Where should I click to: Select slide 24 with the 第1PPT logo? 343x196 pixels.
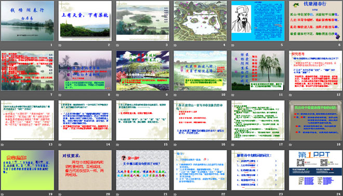tap(315, 170)
